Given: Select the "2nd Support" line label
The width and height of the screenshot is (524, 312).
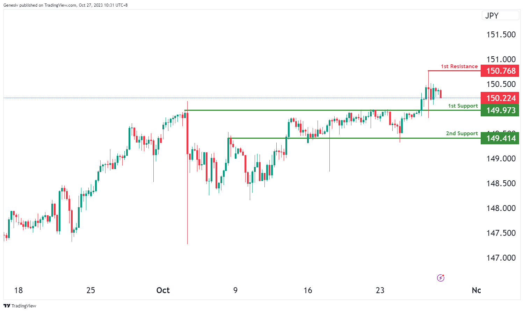Looking at the screenshot, I should 462,133.
